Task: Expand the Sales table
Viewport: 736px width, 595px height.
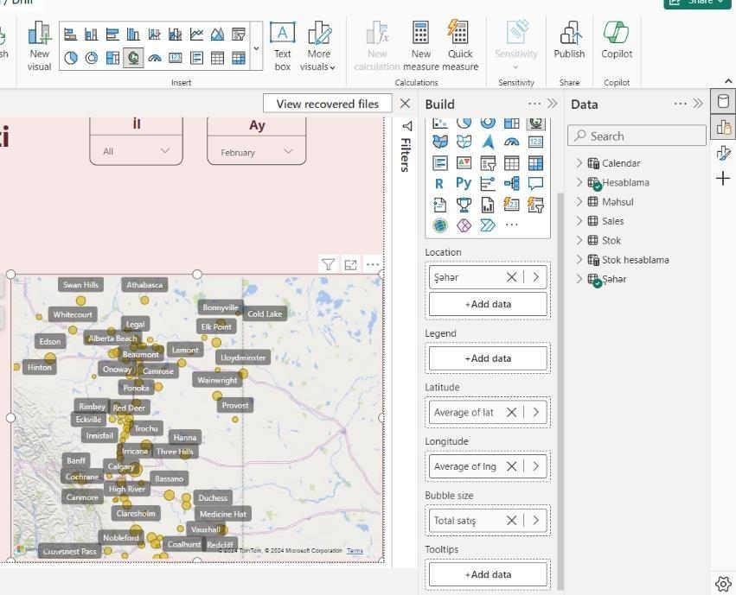Action: [x=579, y=221]
